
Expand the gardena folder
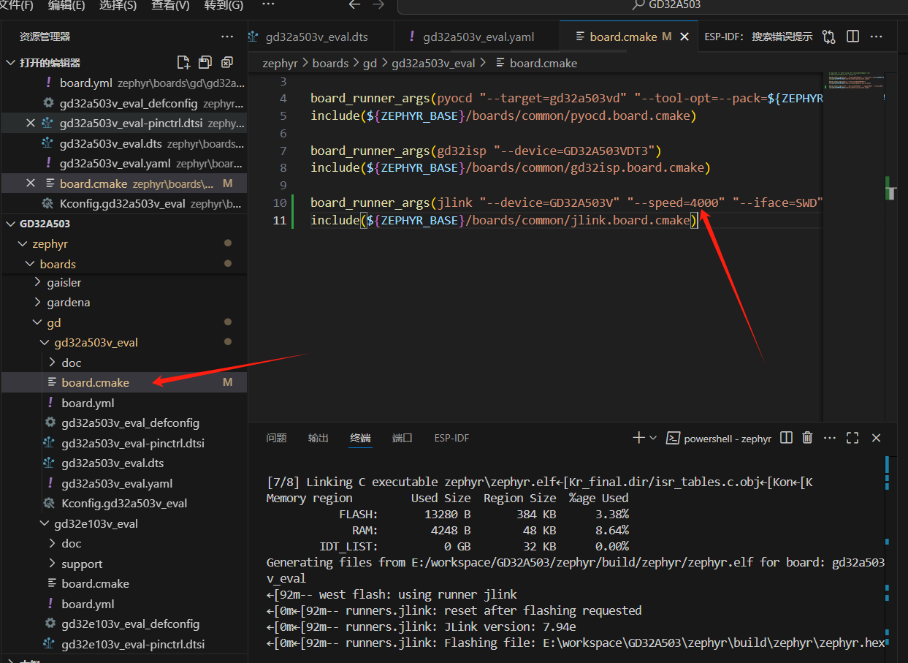(38, 302)
